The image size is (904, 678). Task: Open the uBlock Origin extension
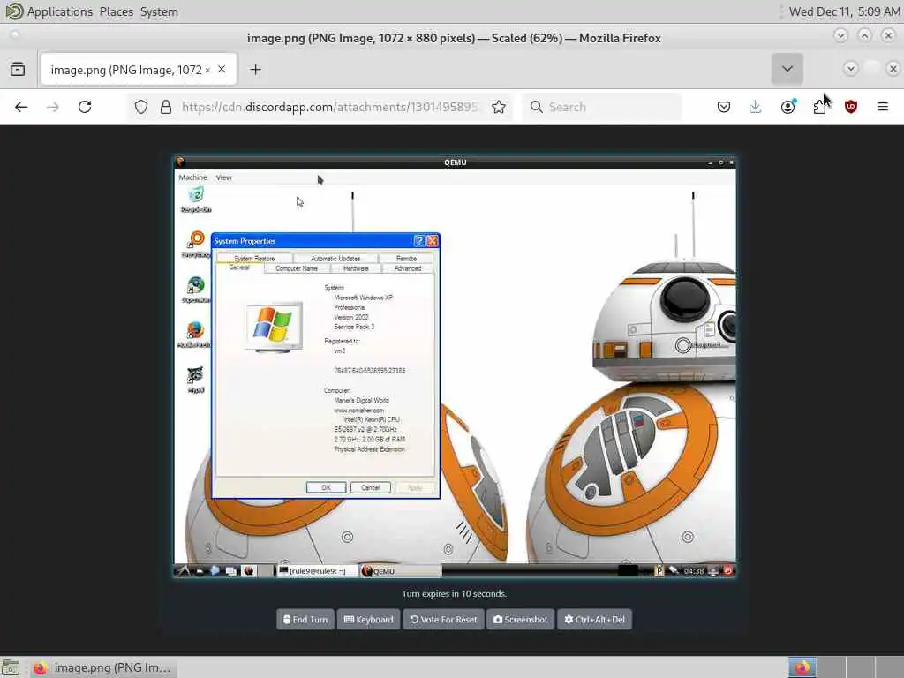pyautogui.click(x=851, y=107)
